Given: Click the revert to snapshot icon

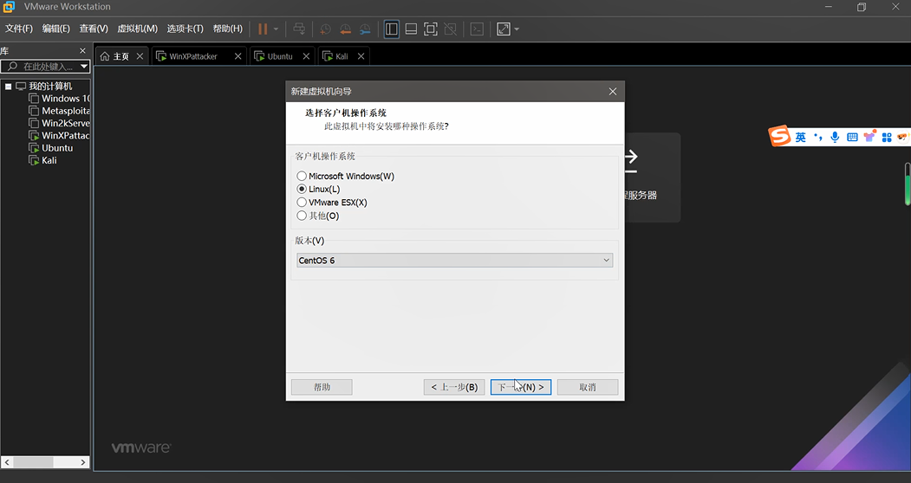Looking at the screenshot, I should [x=345, y=29].
